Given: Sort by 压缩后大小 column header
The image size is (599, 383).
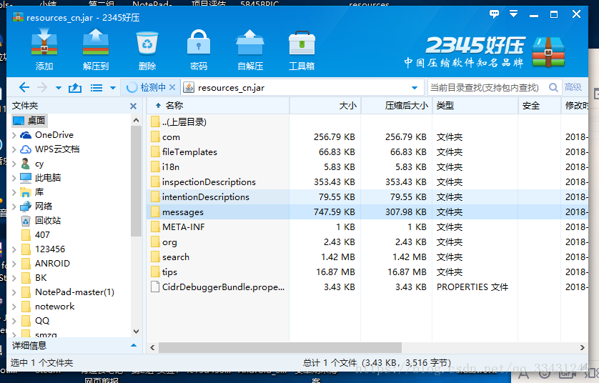Looking at the screenshot, I should pos(397,106).
